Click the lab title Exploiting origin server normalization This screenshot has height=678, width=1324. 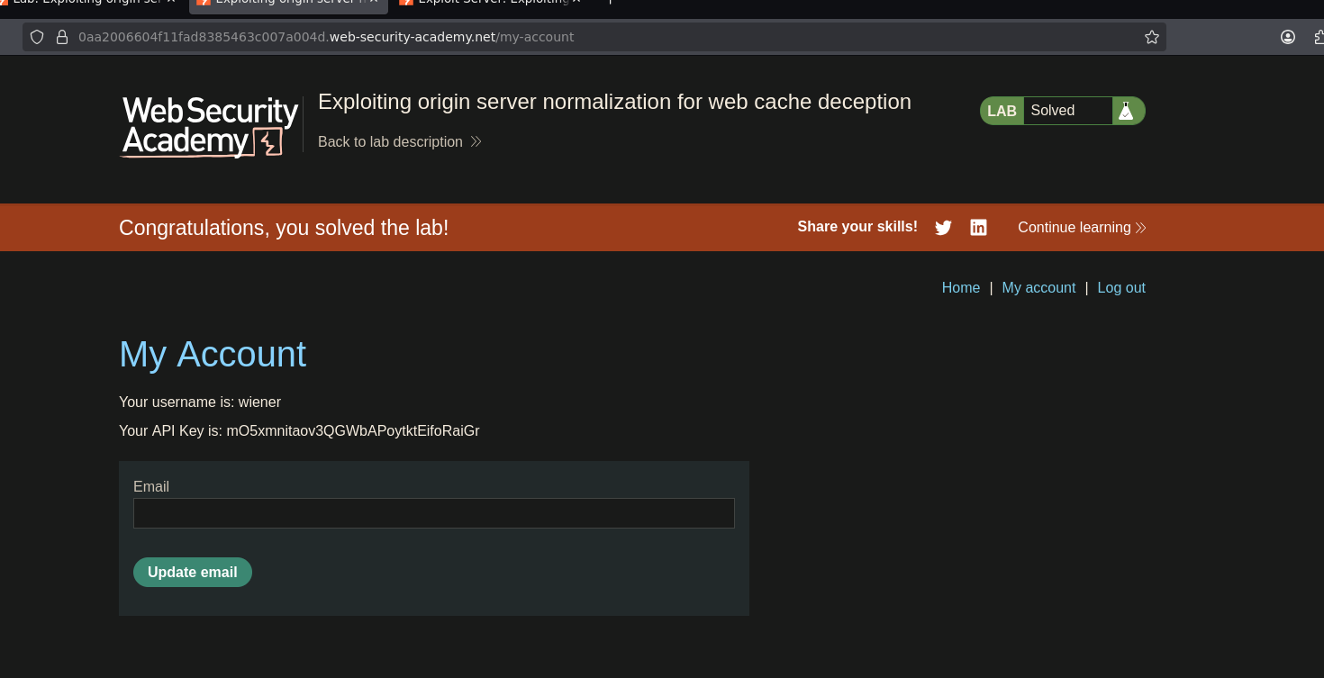coord(614,103)
